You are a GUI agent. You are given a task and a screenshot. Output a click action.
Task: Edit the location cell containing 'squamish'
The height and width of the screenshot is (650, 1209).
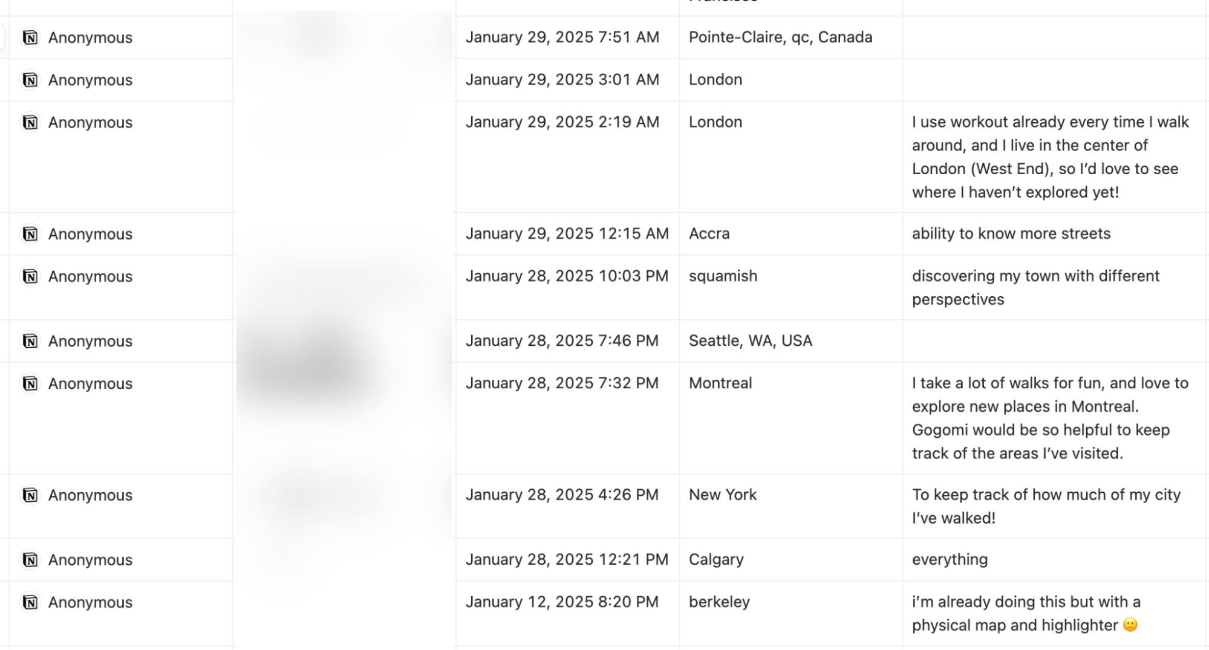pyautogui.click(x=723, y=276)
